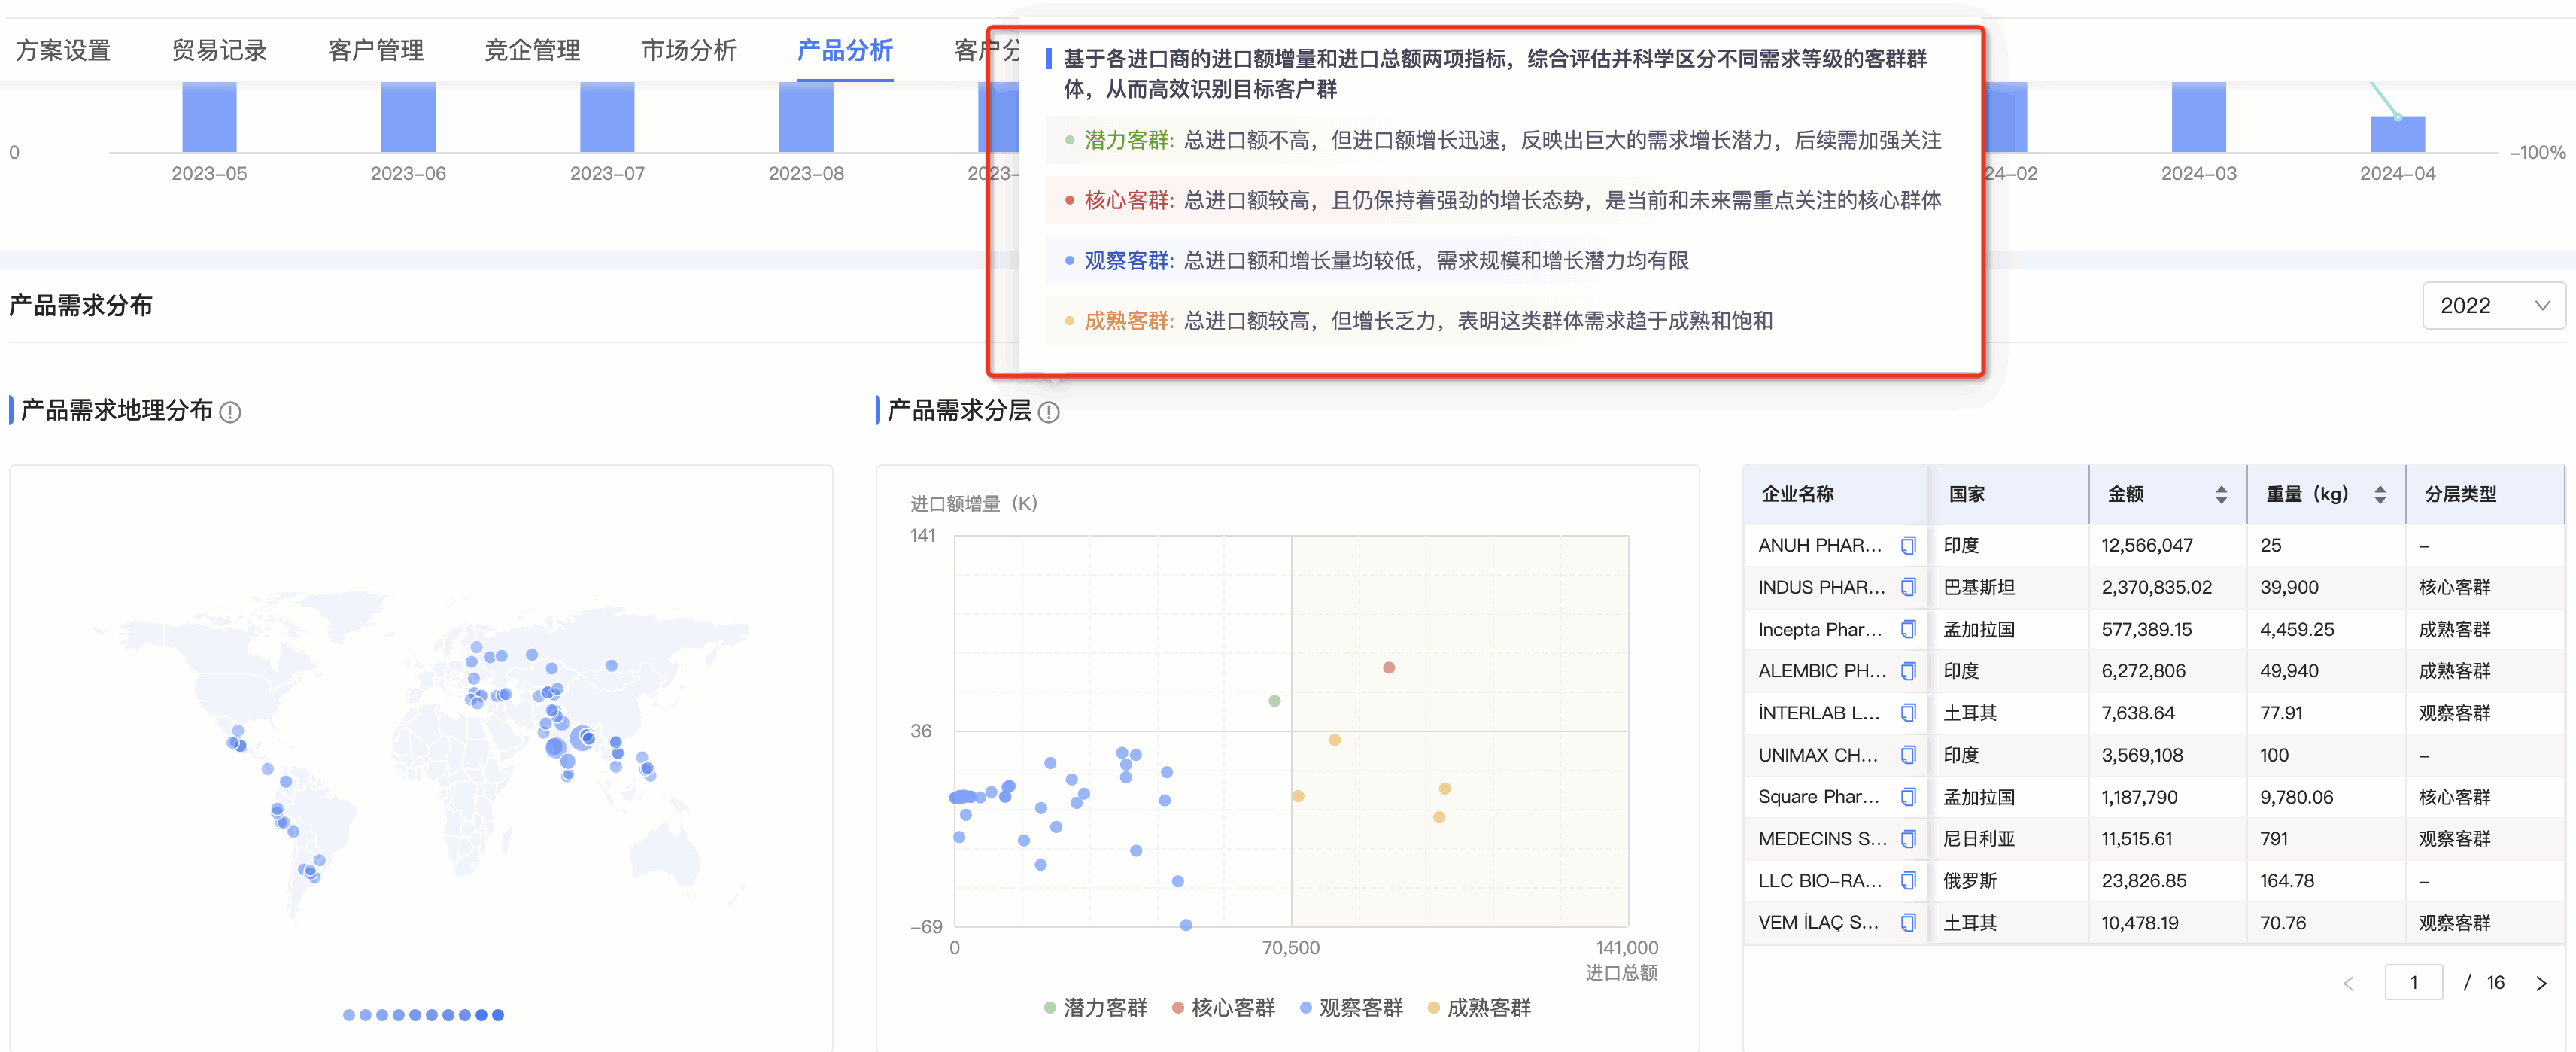Click copy icon beside INDUS PHAR...
The image size is (2576, 1052).
pyautogui.click(x=1907, y=587)
